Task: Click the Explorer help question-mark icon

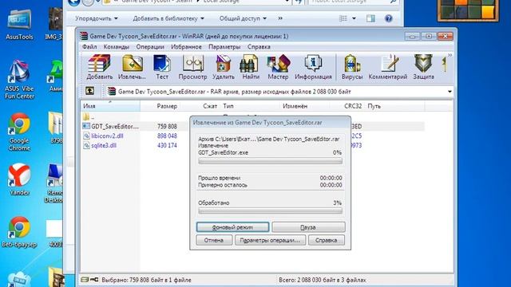Action: 389,18
